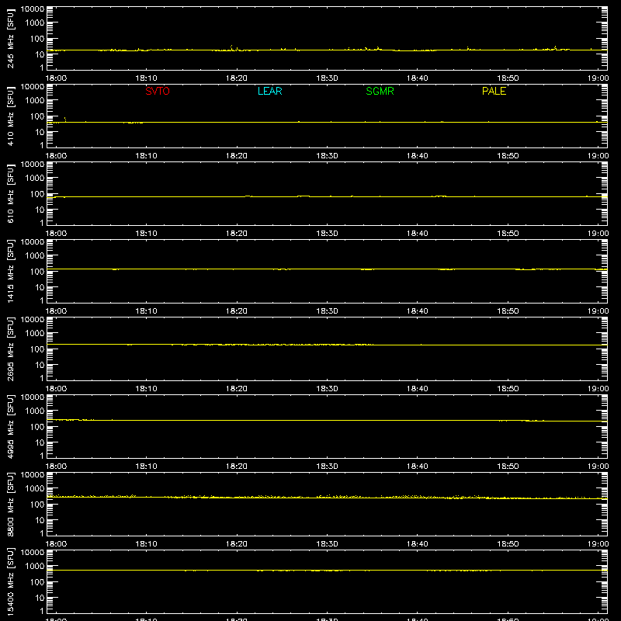Click the 8800 MHz [SFU] axis title
Screen dimensions: 621x621
(10, 504)
